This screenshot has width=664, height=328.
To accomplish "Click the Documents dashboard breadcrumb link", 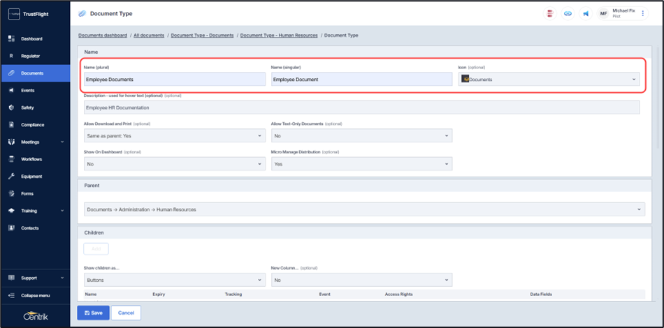I will pos(102,36).
